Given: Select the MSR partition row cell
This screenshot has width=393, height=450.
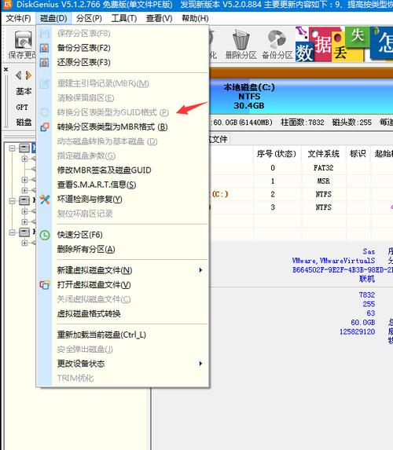Looking at the screenshot, I should coord(324,181).
